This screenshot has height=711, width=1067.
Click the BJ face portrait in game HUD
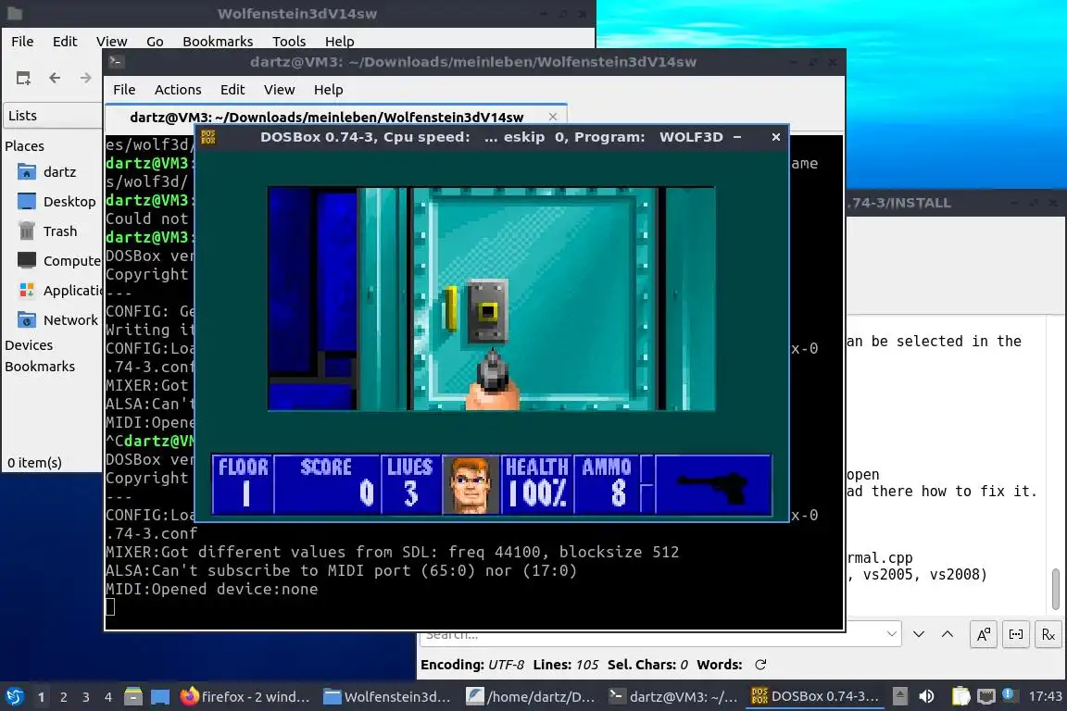(471, 484)
